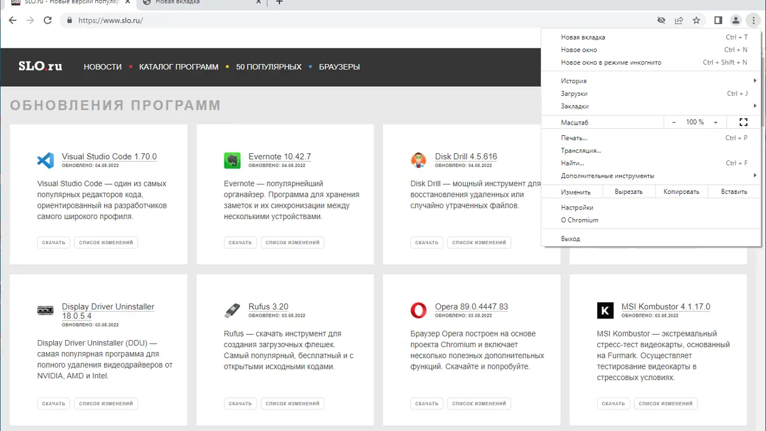Switch to the Новая вкладка tab
This screenshot has height=431, width=766.
197,2
